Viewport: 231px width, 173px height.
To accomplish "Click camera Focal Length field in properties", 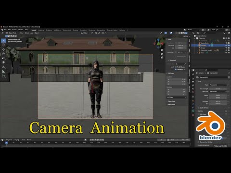I will (218, 89).
